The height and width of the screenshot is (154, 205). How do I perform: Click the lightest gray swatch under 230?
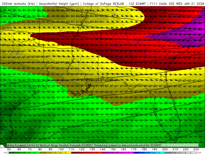[x=193, y=153]
